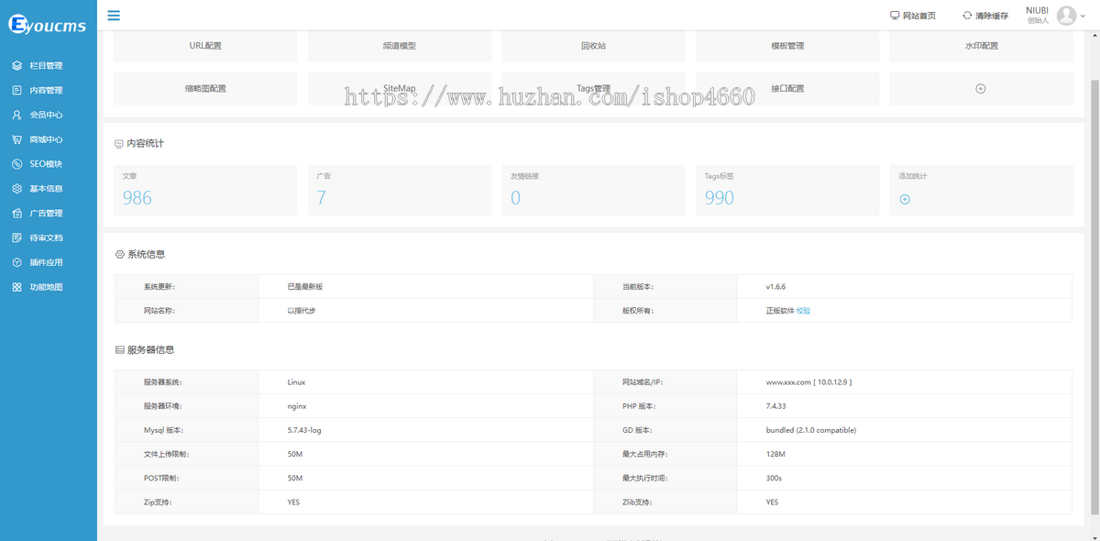The width and height of the screenshot is (1100, 541).
Task: Click the 会员中心 user icon
Action: 16,116
